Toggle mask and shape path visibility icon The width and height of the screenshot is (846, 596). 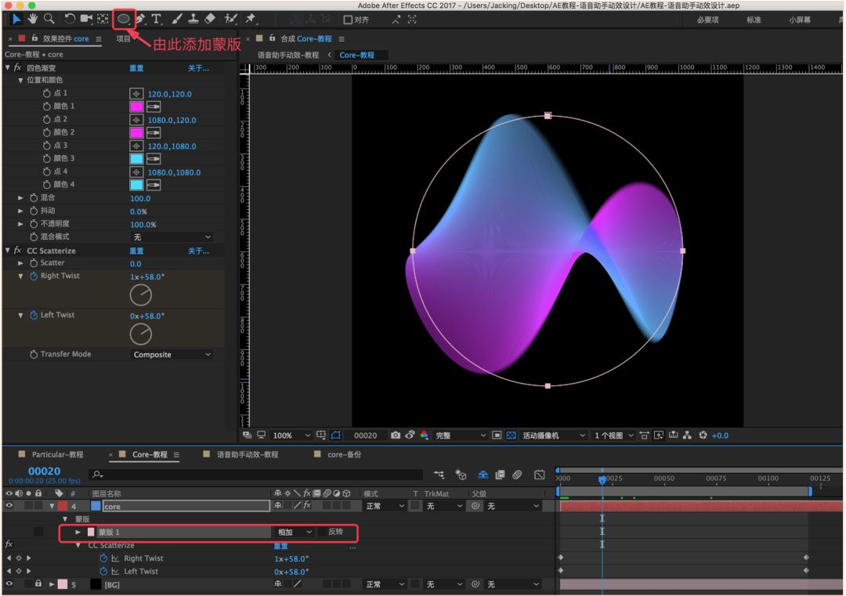point(335,435)
